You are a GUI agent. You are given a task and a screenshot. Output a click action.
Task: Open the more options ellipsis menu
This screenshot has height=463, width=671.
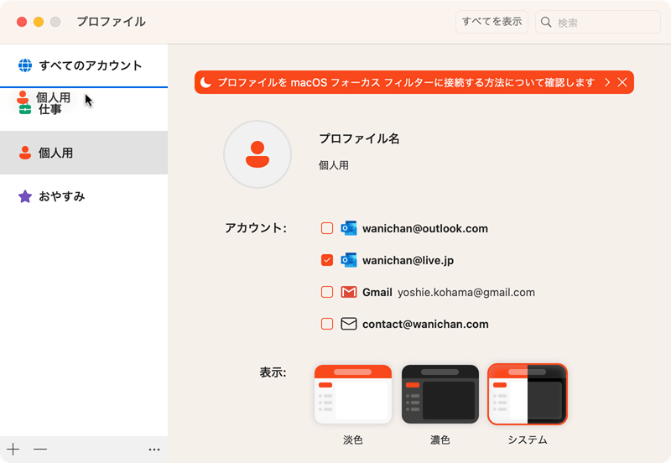coord(154,450)
